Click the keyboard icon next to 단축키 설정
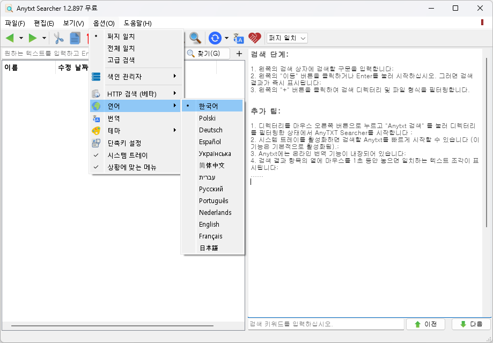This screenshot has height=343, width=493. pos(96,143)
